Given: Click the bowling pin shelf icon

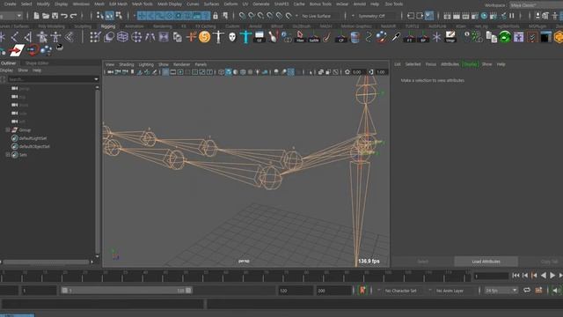Looking at the screenshot, I should (x=274, y=37).
